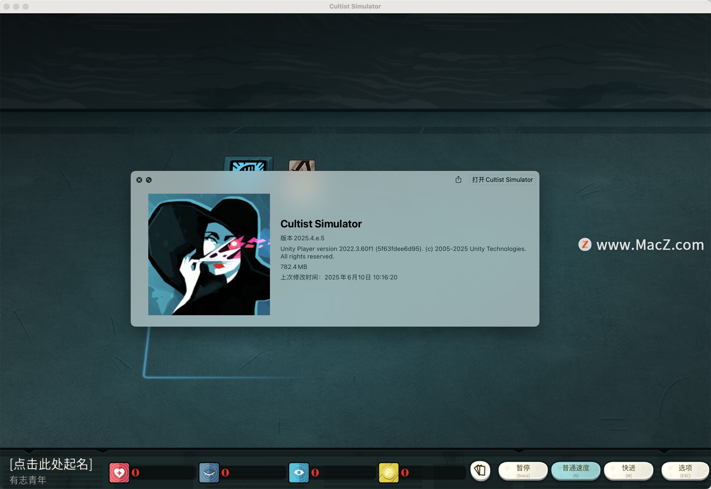The width and height of the screenshot is (711, 489).
Task: Click the Passion bar next to closed eye
Action: [x=253, y=473]
